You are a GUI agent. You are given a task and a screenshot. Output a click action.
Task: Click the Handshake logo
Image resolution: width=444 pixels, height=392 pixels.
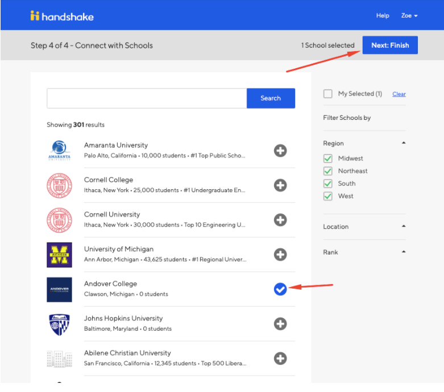point(62,16)
